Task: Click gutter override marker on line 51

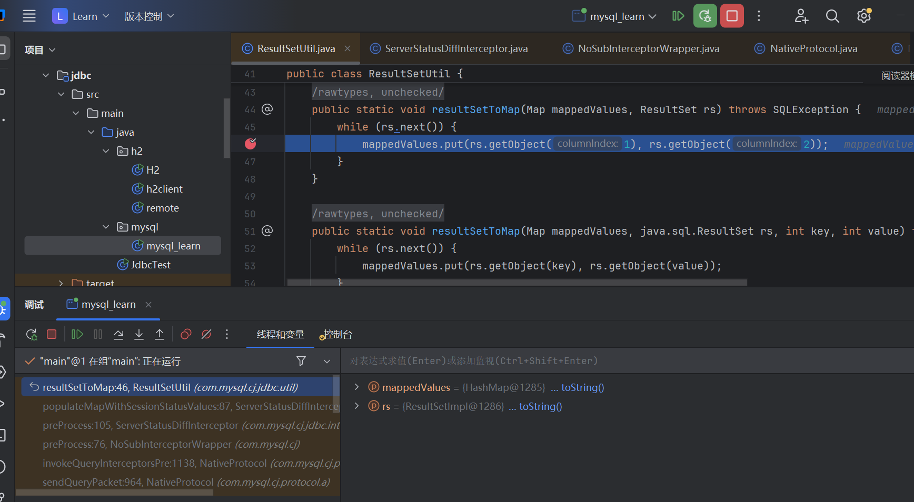Action: [267, 230]
